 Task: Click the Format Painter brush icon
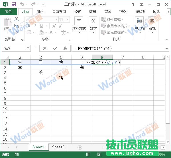(x=17, y=32)
